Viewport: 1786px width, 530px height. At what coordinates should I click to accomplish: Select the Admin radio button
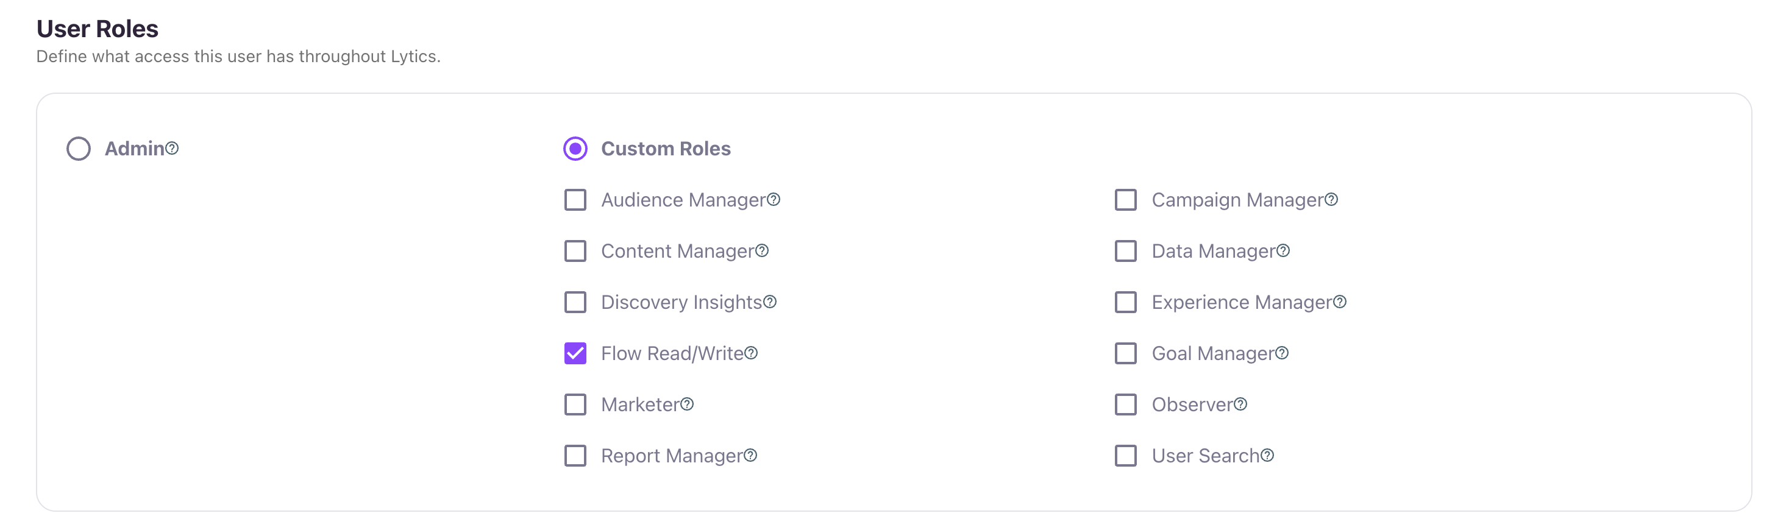point(79,148)
